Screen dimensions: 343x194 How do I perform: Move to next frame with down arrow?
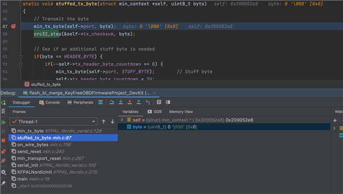tap(113, 122)
